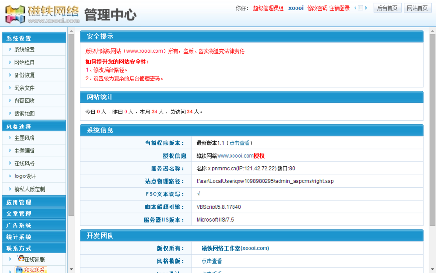This screenshot has width=436, height=273.
Task: Click the VBScript/5.8.17840 value
Action: point(218,207)
